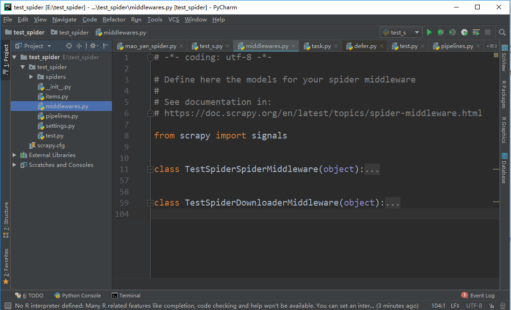Viewport: 511px width, 310px height.
Task: Click the scroll from source target icon
Action: (x=69, y=46)
